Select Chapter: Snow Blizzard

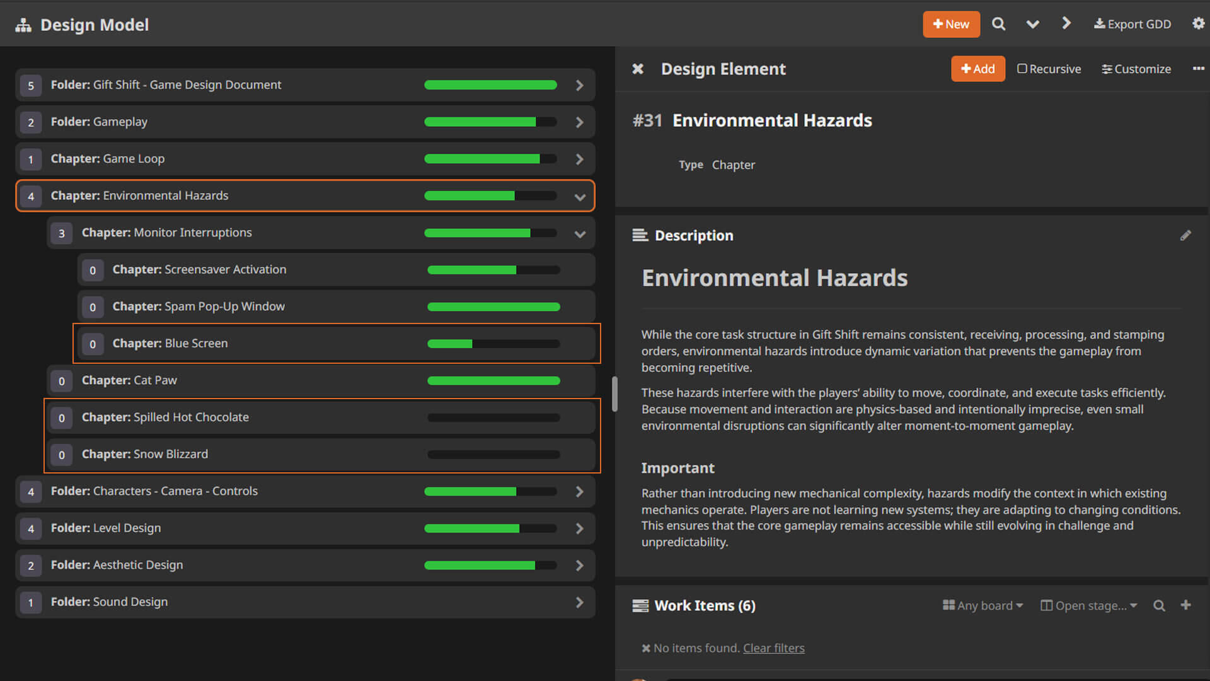tap(321, 454)
